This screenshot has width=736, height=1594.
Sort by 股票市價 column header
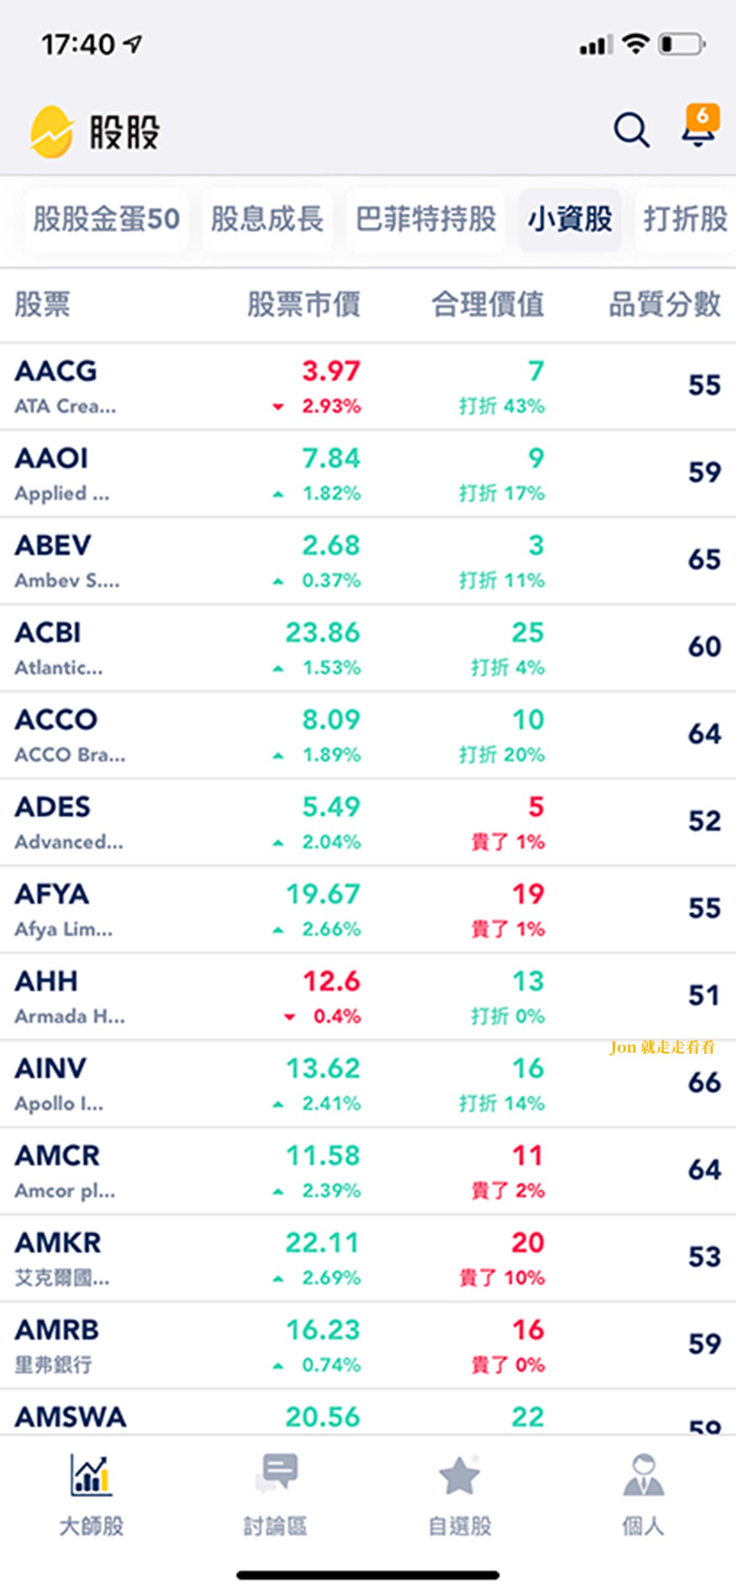[304, 304]
